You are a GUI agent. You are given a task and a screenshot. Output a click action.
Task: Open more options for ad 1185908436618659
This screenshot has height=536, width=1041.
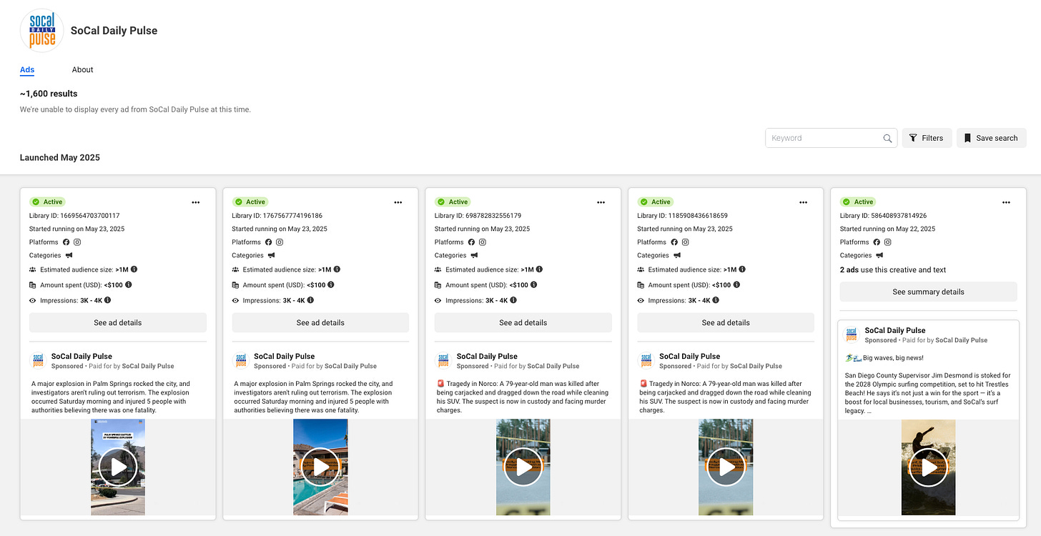coord(804,202)
